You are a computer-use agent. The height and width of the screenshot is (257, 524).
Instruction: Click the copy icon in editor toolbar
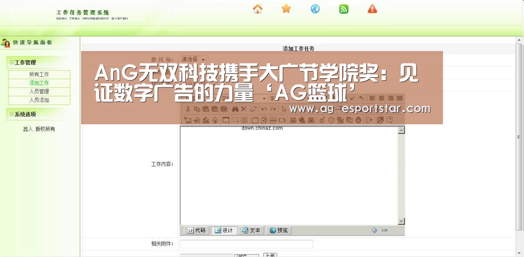(x=197, y=109)
